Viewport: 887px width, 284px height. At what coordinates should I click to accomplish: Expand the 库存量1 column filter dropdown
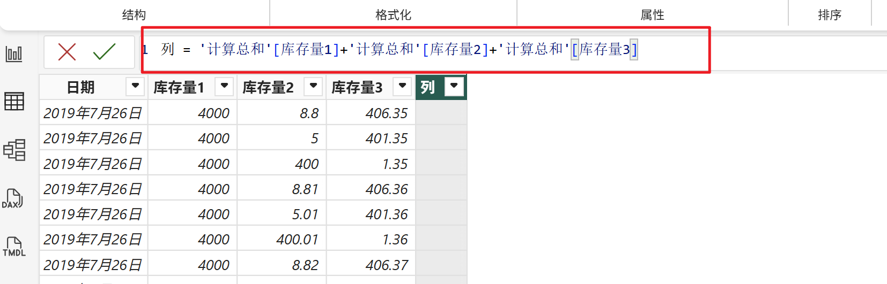[224, 86]
